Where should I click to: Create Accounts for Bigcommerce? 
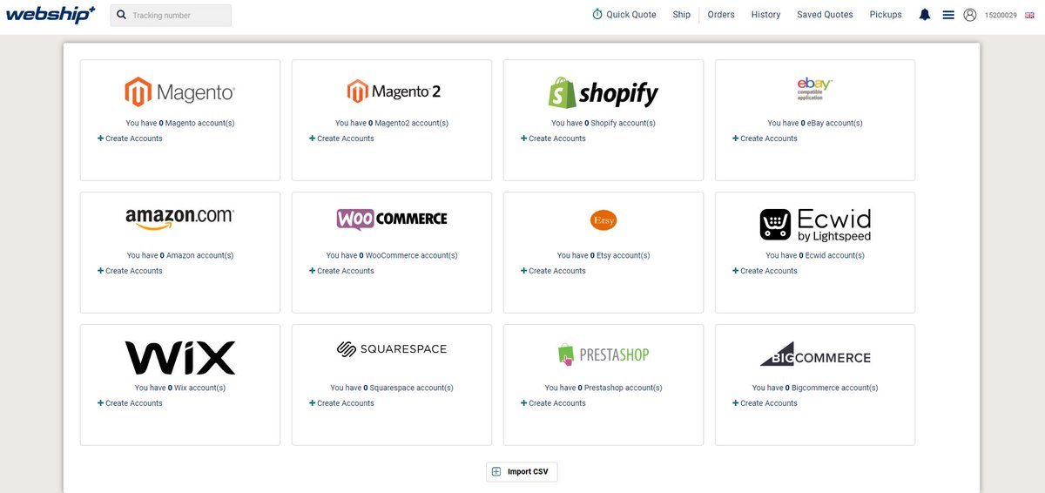point(765,403)
